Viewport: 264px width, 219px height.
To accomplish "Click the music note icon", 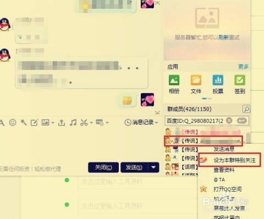I will pyautogui.click(x=73, y=122).
